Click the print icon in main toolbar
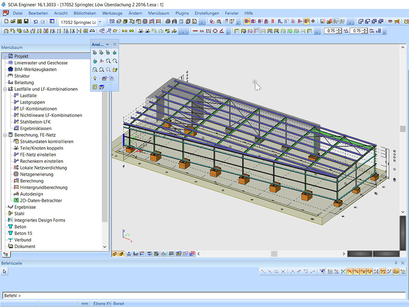The width and height of the screenshot is (409, 307). tap(168, 21)
